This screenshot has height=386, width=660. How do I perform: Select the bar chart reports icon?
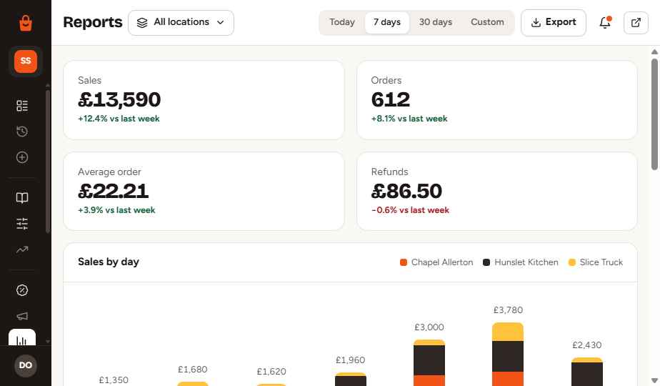click(22, 338)
